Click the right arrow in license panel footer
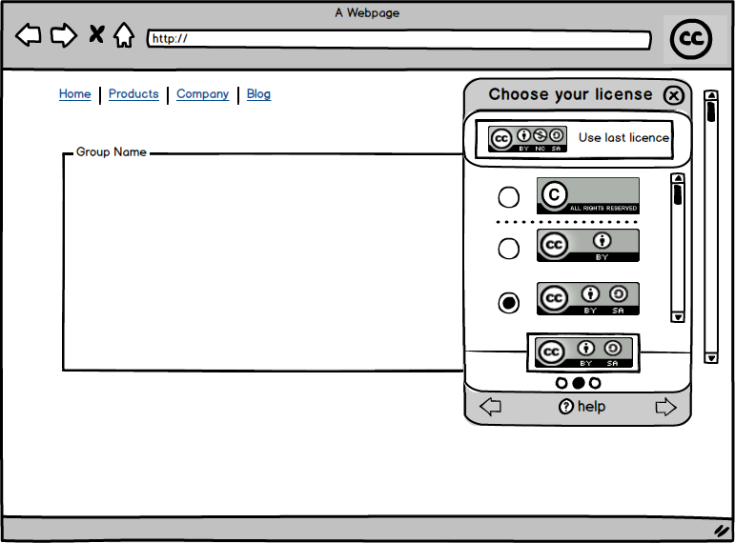The height and width of the screenshot is (543, 735). coord(665,407)
